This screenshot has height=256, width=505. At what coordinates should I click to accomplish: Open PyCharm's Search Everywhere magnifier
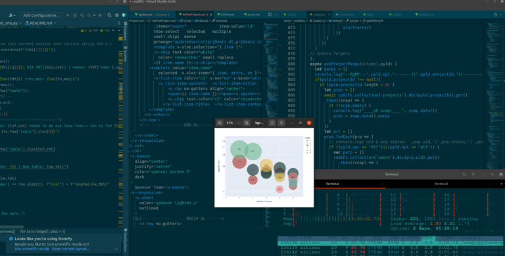pos(110,15)
